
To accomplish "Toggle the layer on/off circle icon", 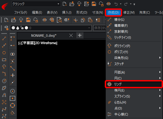I will coord(13,28).
